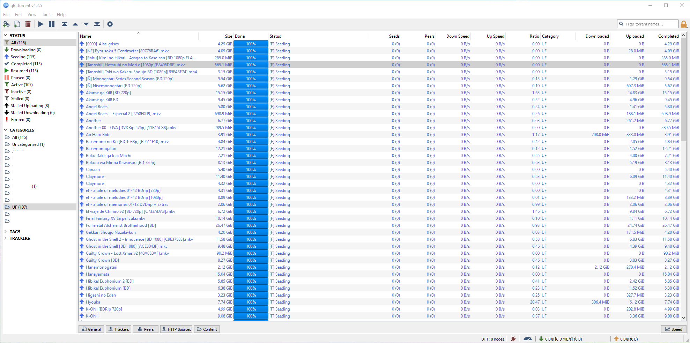Image resolution: width=690 pixels, height=343 pixels.
Task: Select the torrent 'Gekkan Shoujo Nozaki-kun'
Action: point(111,232)
